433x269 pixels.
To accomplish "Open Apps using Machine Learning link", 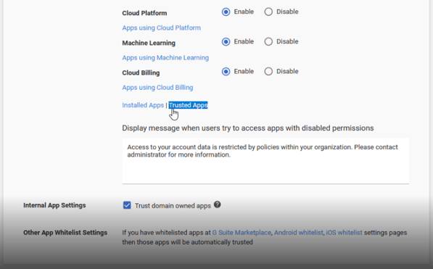I will (x=165, y=58).
